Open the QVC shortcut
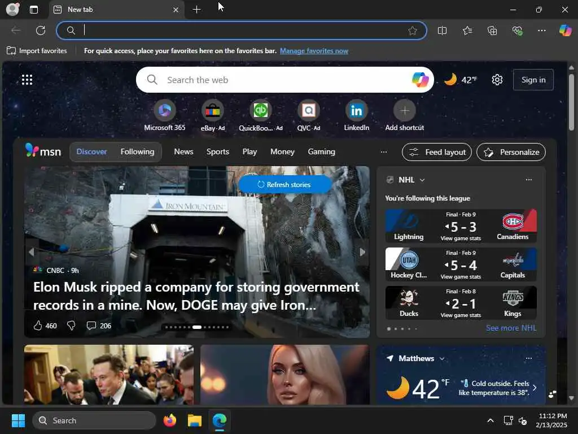This screenshot has height=434, width=578. pyautogui.click(x=309, y=115)
